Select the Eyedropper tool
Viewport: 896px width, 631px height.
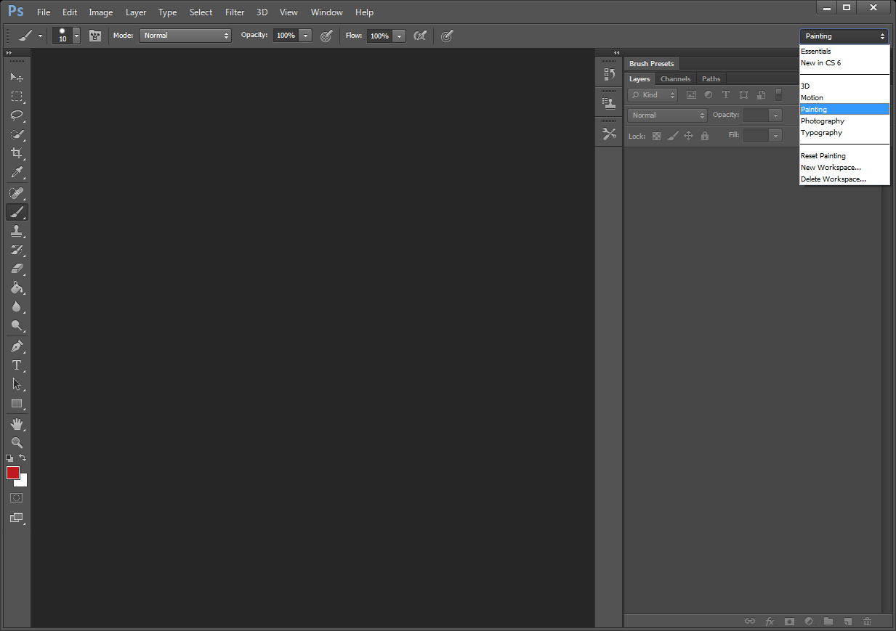point(16,172)
